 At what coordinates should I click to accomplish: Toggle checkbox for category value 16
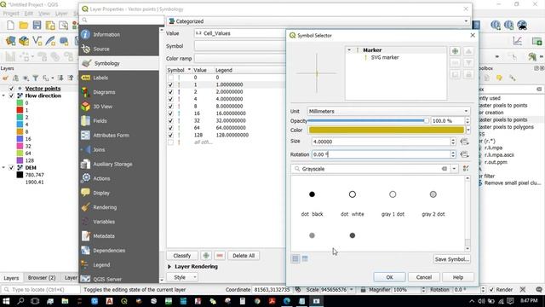coord(170,113)
